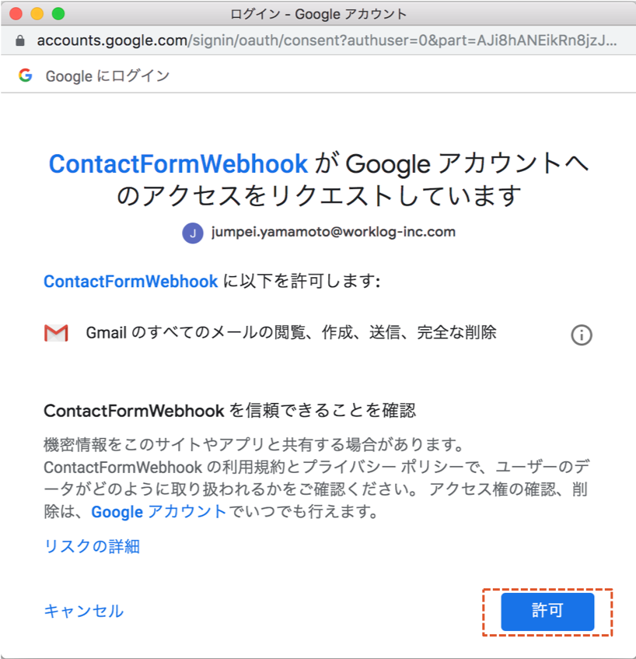Click the padlock icon in address bar
Viewport: 636px width, 659px height.
pyautogui.click(x=19, y=40)
